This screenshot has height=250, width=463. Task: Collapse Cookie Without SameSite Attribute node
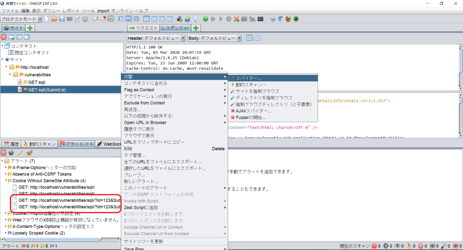[6, 181]
